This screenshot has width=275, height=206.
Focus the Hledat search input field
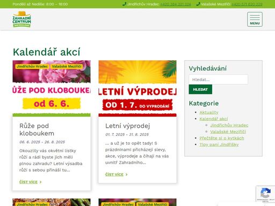pyautogui.click(x=219, y=79)
